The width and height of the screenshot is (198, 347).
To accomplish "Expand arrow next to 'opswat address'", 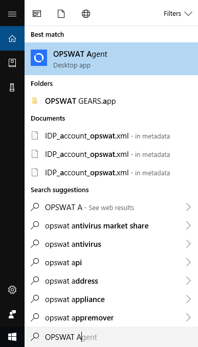I will [188, 281].
